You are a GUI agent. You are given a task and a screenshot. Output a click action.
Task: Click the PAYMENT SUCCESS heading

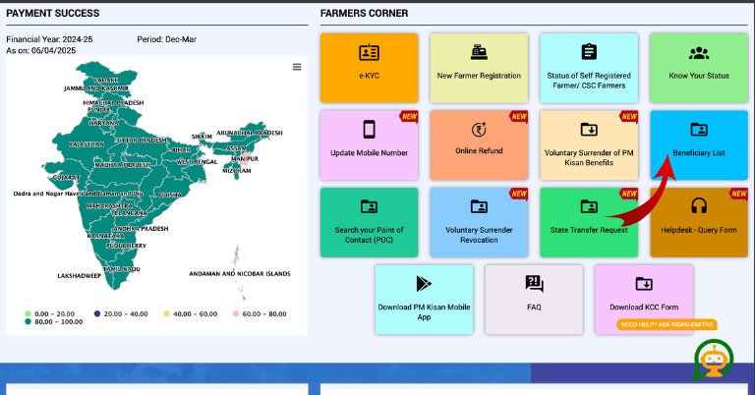[53, 14]
